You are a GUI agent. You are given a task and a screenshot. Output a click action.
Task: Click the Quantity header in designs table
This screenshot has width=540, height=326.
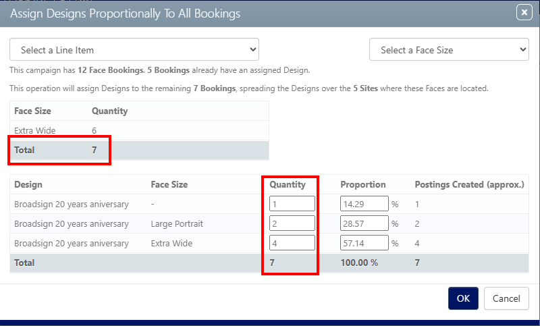[x=288, y=184]
